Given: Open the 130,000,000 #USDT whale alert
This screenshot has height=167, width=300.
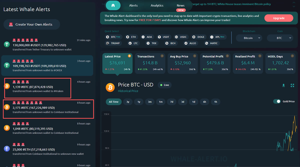Looking at the screenshot, I should pyautogui.click(x=47, y=45).
